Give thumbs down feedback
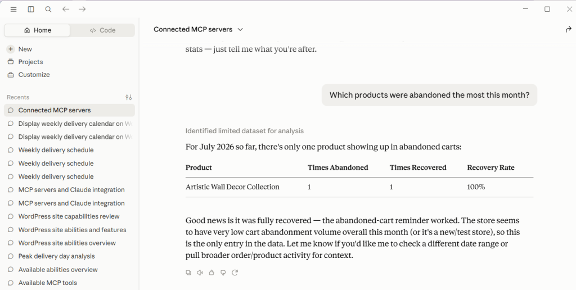The height and width of the screenshot is (290, 576). coord(223,273)
